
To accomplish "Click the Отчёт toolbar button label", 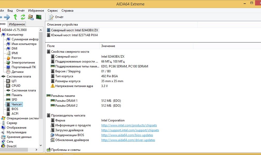I will 59,17.
